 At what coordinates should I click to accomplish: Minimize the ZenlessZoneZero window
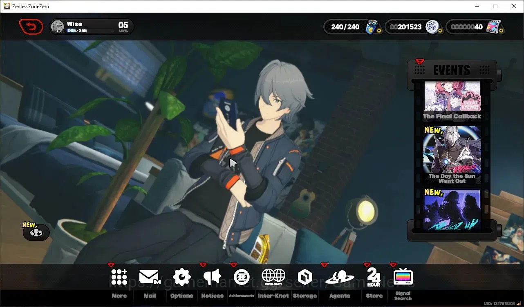pyautogui.click(x=477, y=6)
